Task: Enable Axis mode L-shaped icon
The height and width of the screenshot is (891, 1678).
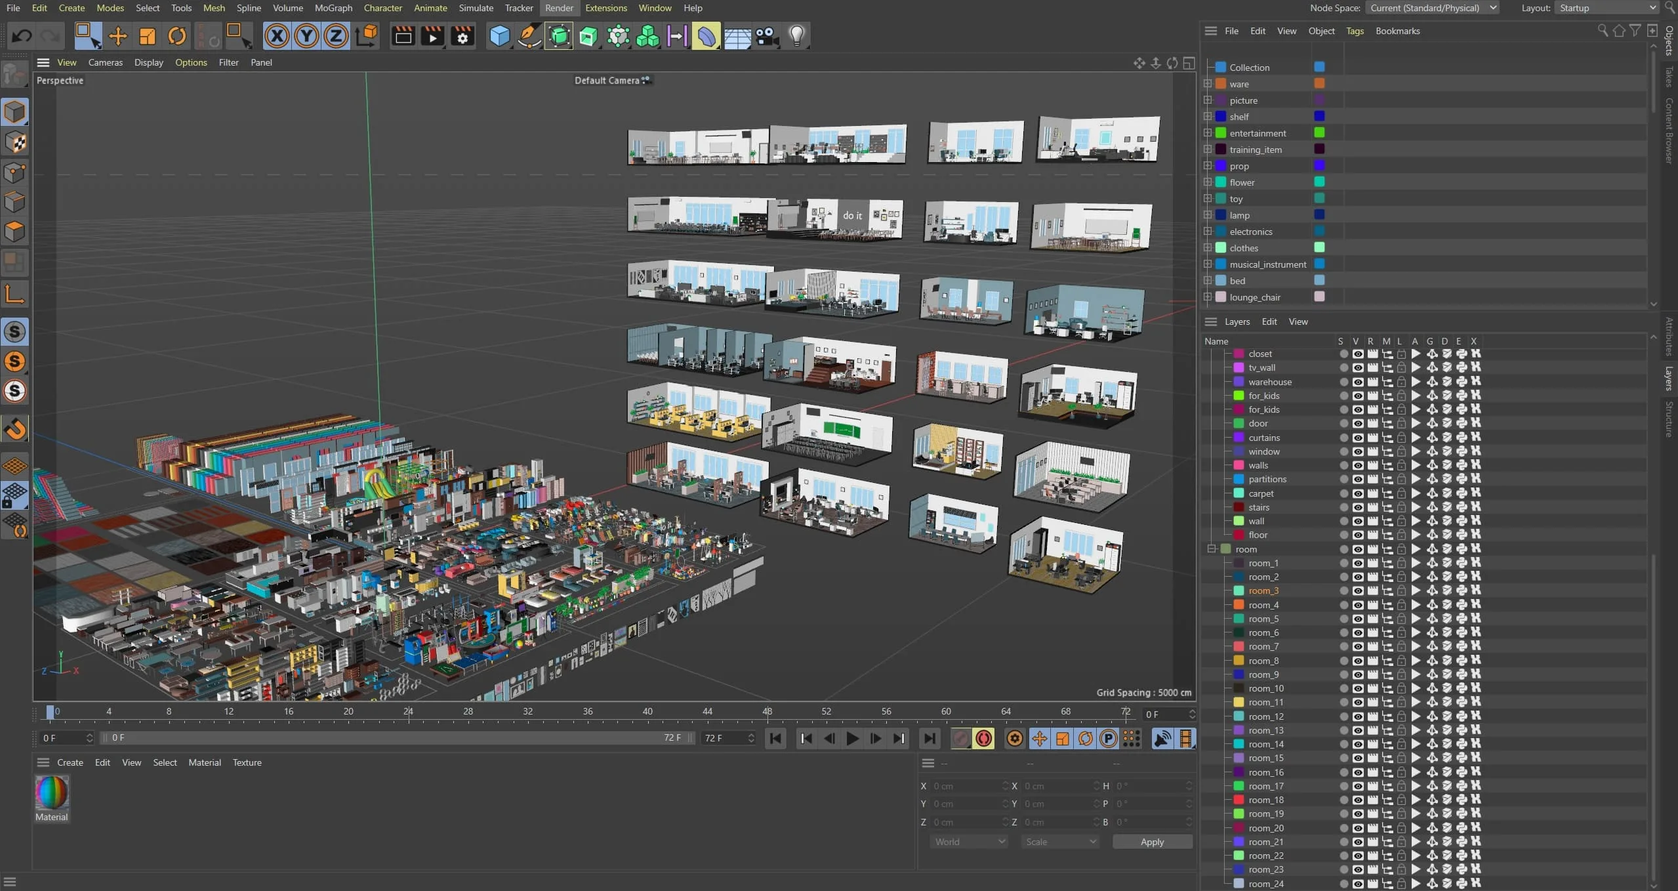Action: [x=14, y=294]
